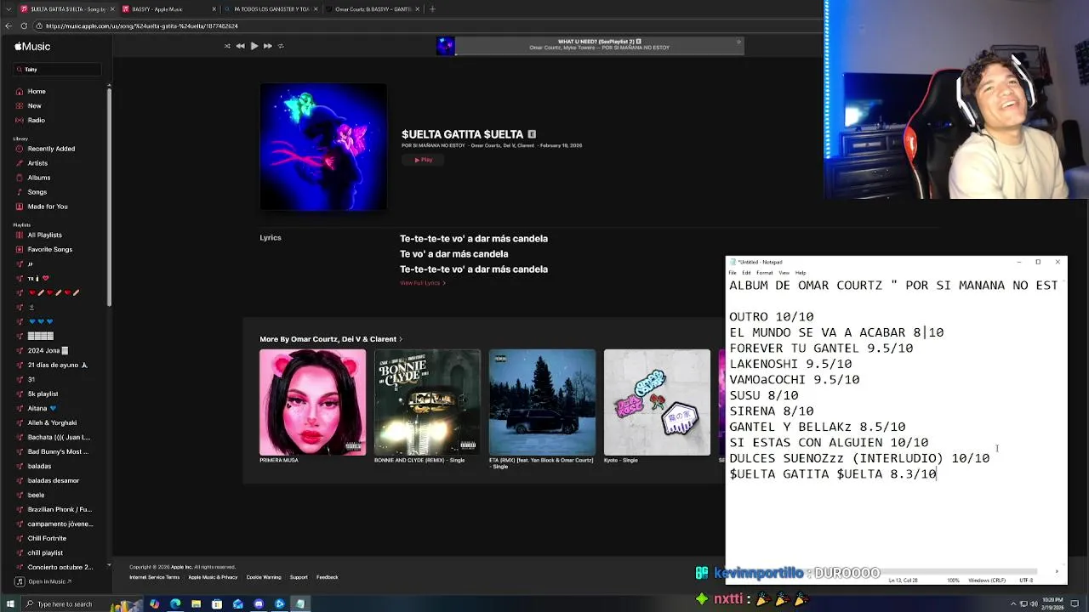Open the Feedback footer link
The image size is (1089, 612).
pos(328,577)
